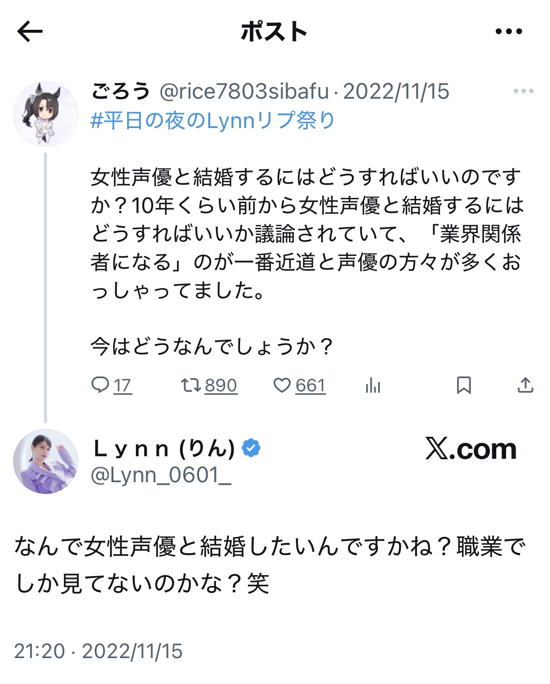
Task: View the 890 reposts count
Action: [221, 385]
